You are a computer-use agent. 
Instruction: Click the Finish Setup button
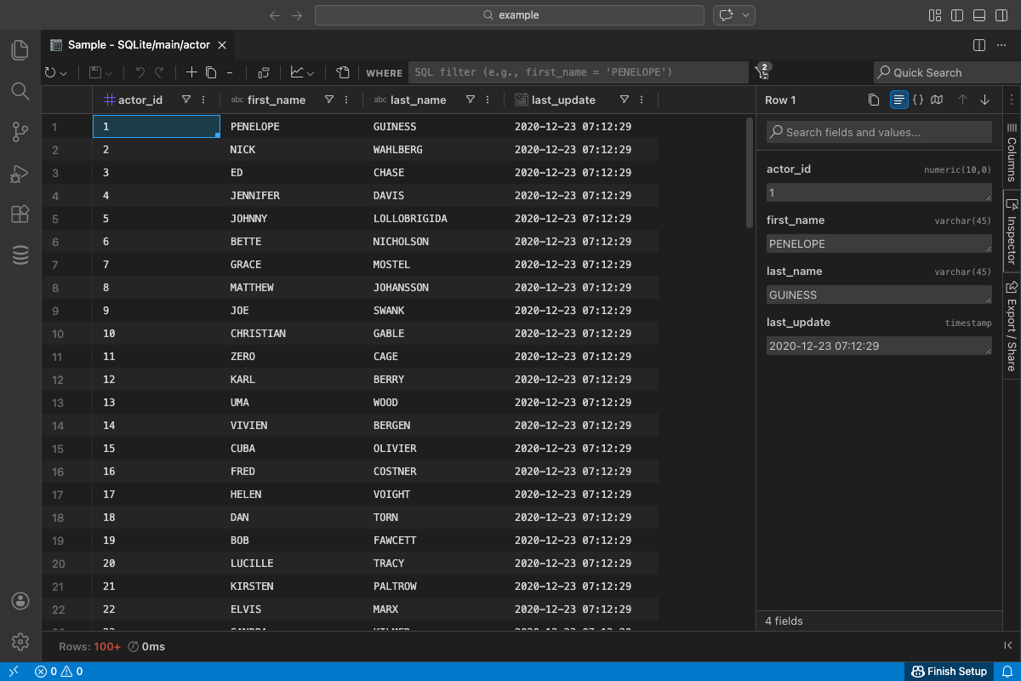tap(950, 672)
